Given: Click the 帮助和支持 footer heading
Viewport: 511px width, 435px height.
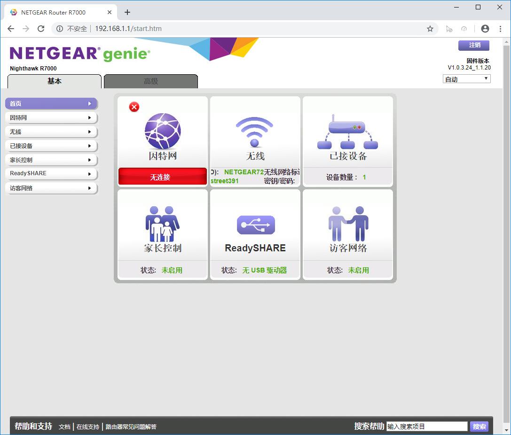Looking at the screenshot, I should (x=33, y=426).
